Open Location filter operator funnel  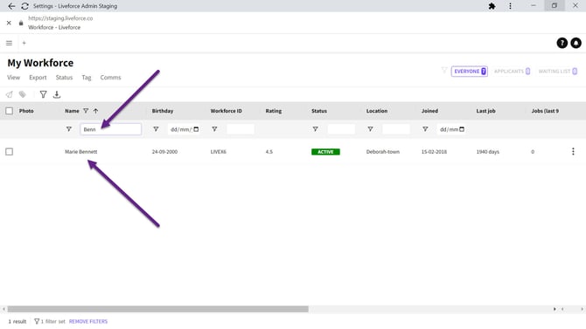pyautogui.click(x=370, y=129)
